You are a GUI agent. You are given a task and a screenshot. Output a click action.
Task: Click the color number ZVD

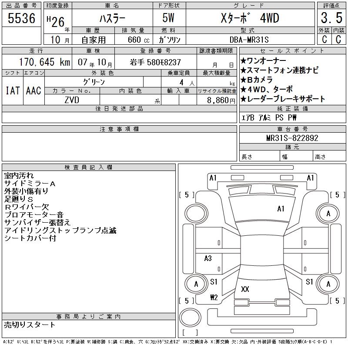[72, 100]
